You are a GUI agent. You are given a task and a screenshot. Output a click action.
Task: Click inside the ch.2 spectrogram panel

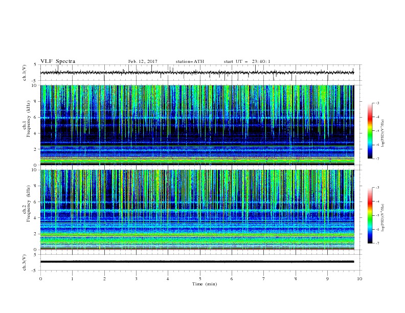(197, 210)
